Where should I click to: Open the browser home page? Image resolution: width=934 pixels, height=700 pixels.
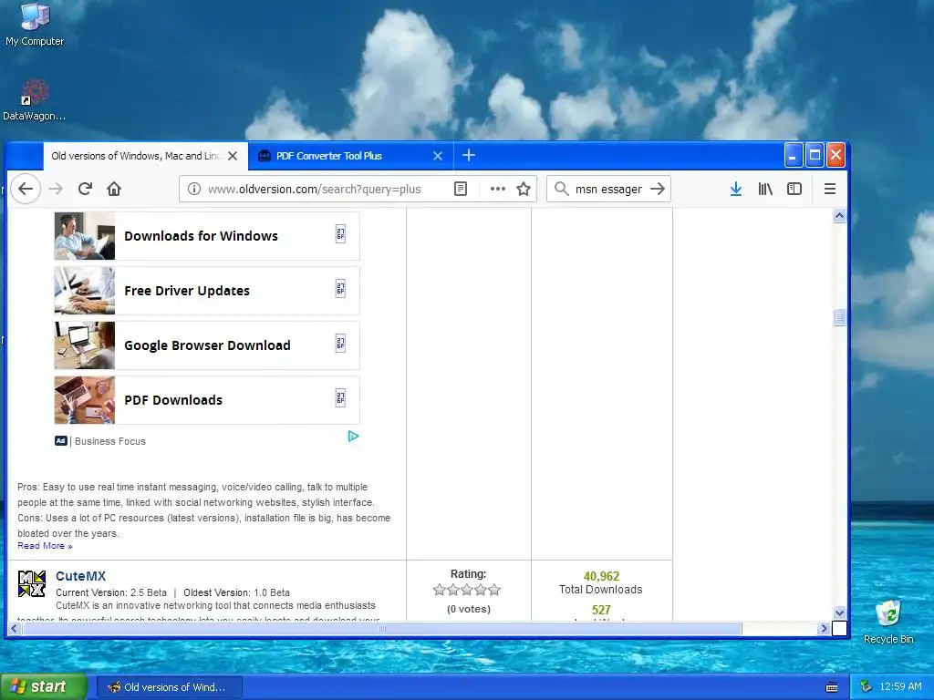tap(114, 189)
